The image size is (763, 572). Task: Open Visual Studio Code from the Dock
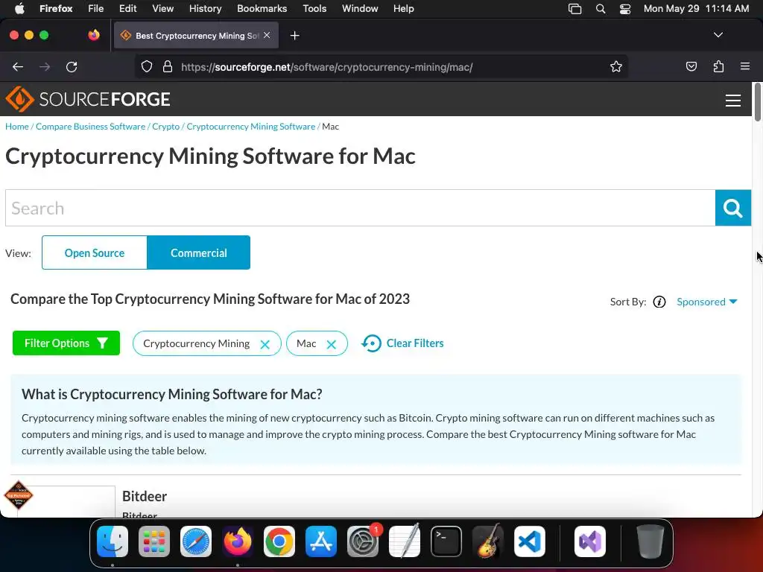(530, 541)
